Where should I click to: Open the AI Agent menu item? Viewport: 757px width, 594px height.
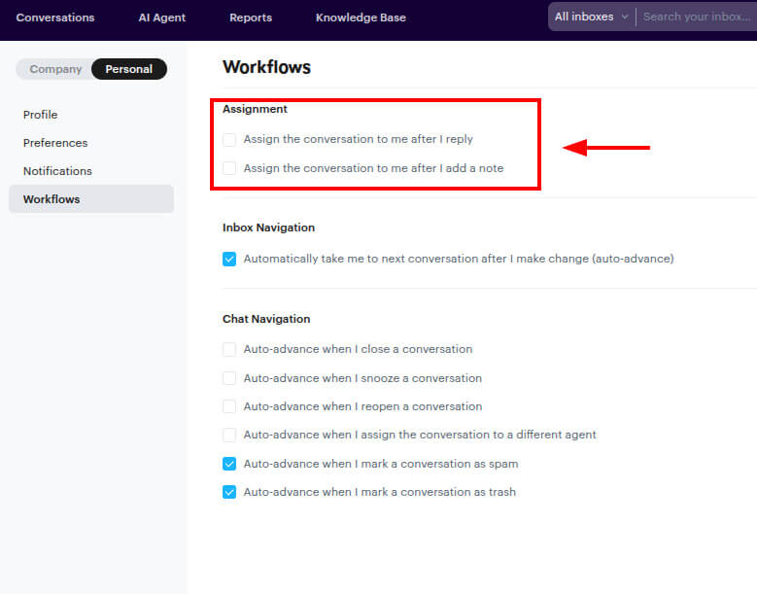161,17
